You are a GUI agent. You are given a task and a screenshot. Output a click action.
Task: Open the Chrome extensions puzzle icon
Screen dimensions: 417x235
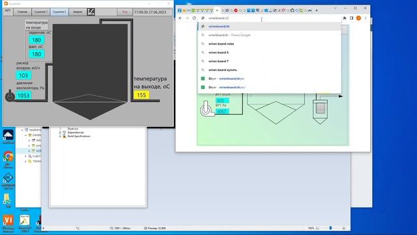click(x=345, y=18)
